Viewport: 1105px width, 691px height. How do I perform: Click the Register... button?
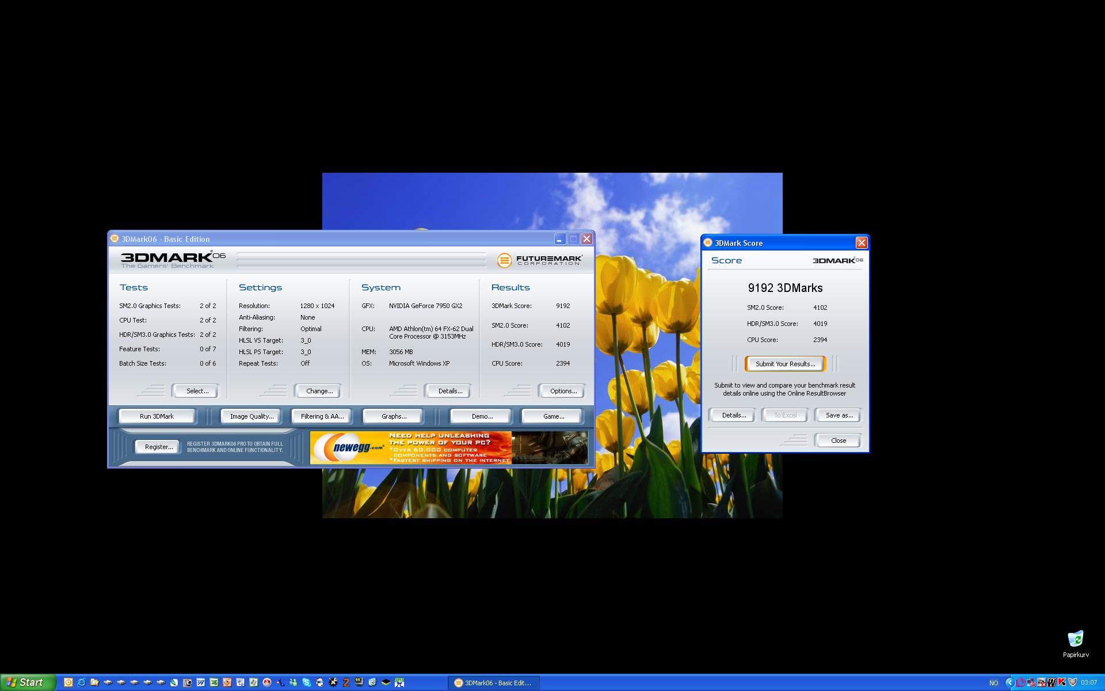coord(159,447)
